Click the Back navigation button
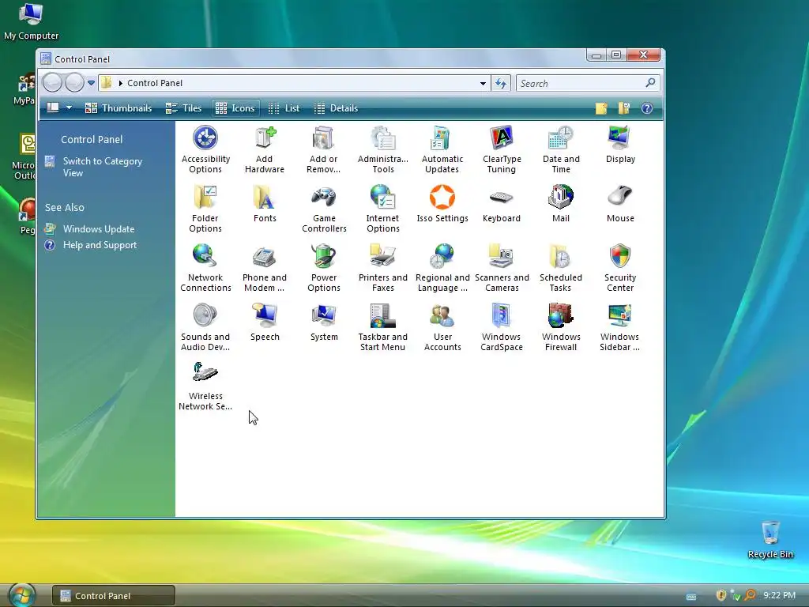This screenshot has width=809, height=607. tap(52, 82)
